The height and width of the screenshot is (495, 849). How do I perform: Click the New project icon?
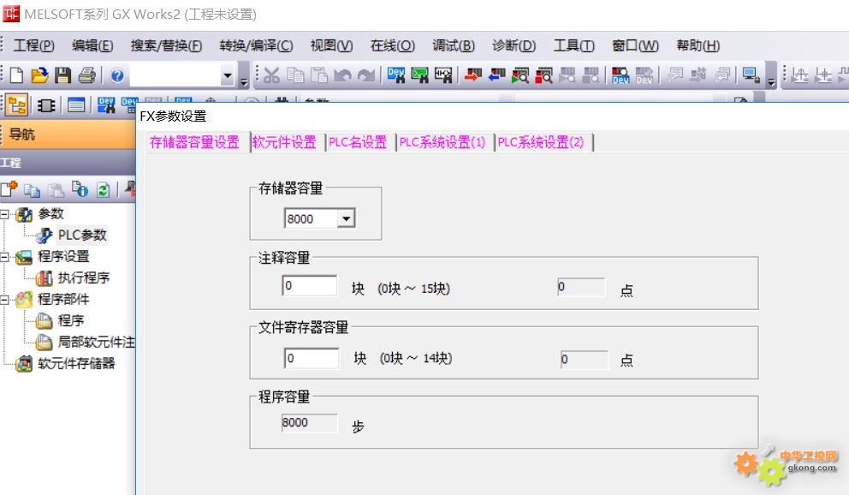tap(16, 75)
